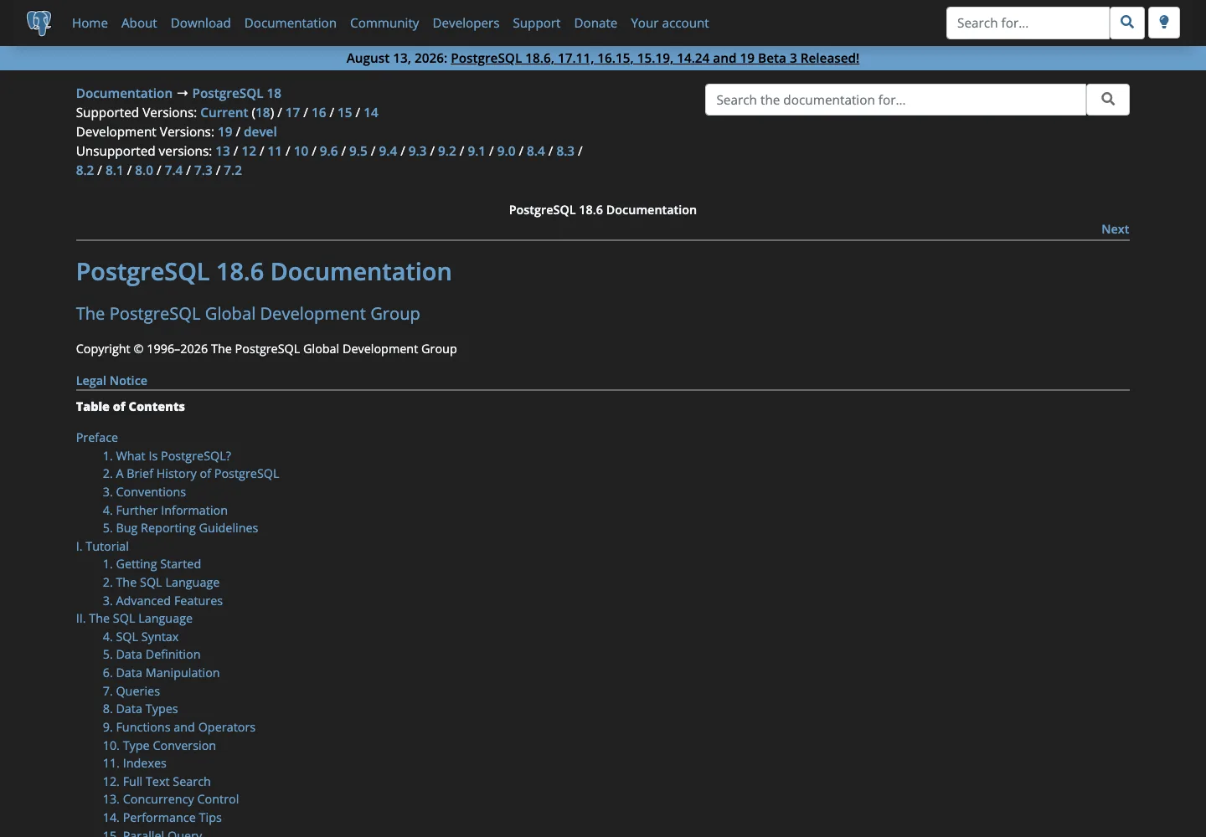Click the Documentation breadcrumb link
Screen dimensions: 1206x837
coord(124,93)
